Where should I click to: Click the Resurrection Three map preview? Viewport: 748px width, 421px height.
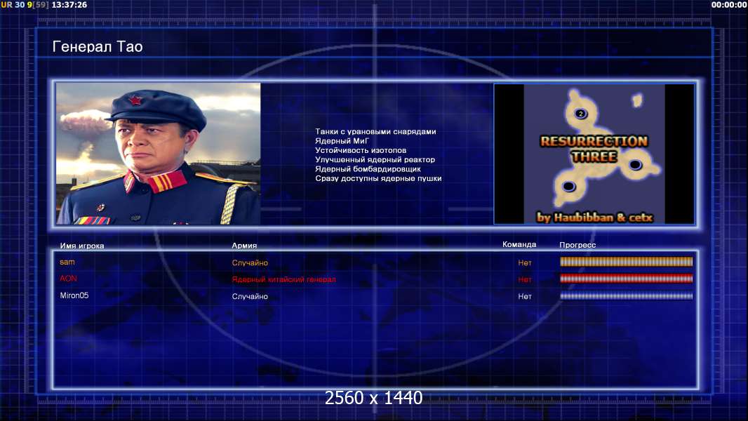pyautogui.click(x=594, y=154)
